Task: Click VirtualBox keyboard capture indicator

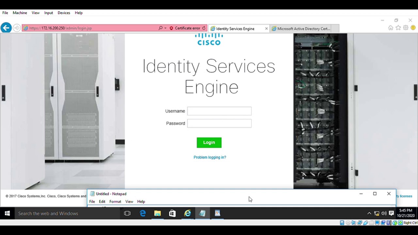Action: pos(400,223)
